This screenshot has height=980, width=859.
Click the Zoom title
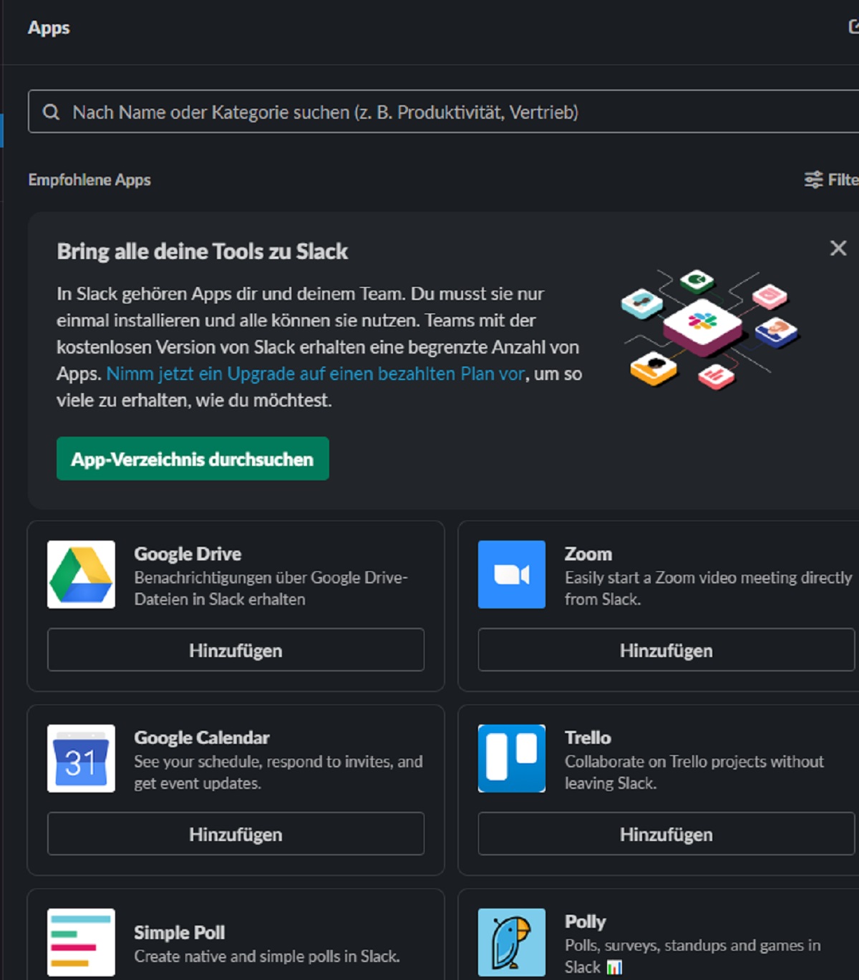(x=588, y=554)
